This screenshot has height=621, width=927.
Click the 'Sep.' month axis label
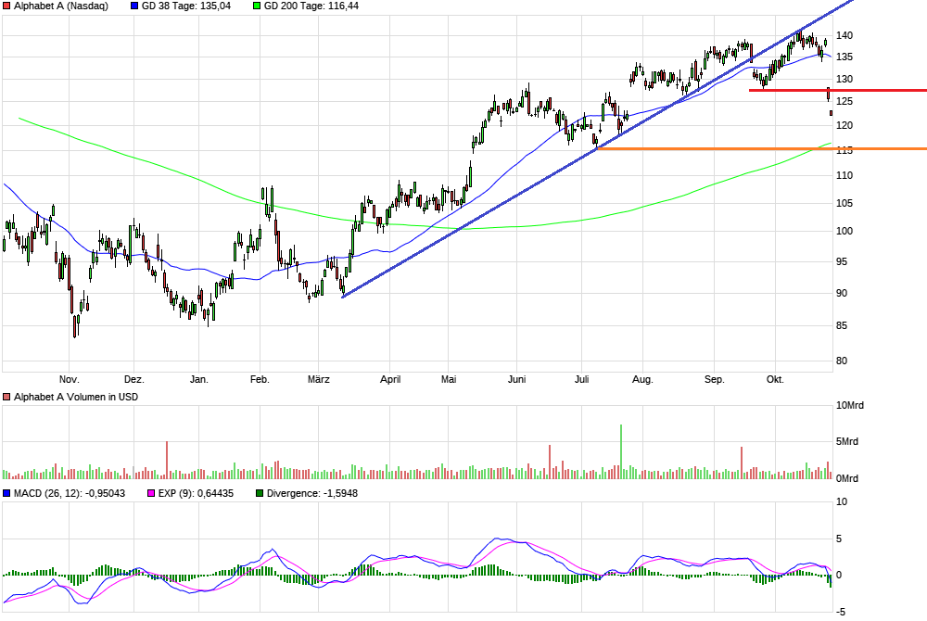714,379
